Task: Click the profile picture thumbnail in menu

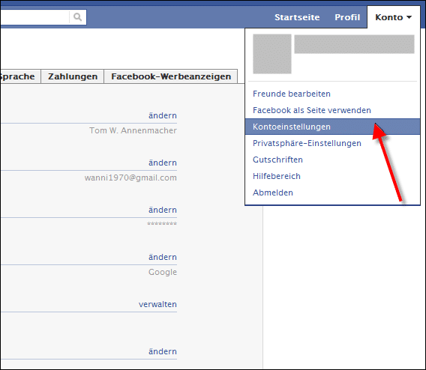Action: tap(272, 54)
